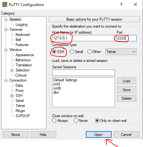Open the Telnet connection type dropdown
This screenshot has width=143, height=147.
pyautogui.click(x=121, y=52)
